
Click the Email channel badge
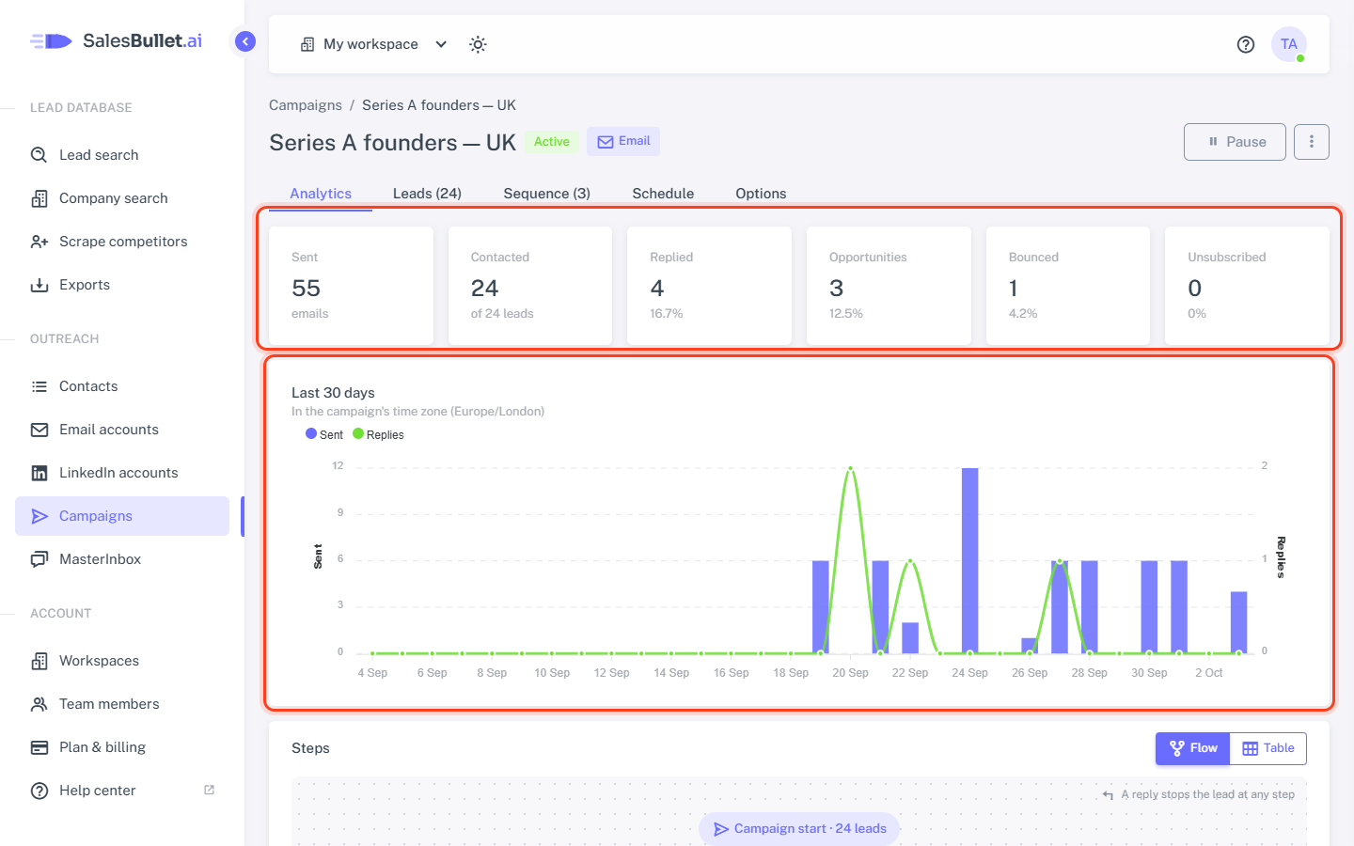623,142
